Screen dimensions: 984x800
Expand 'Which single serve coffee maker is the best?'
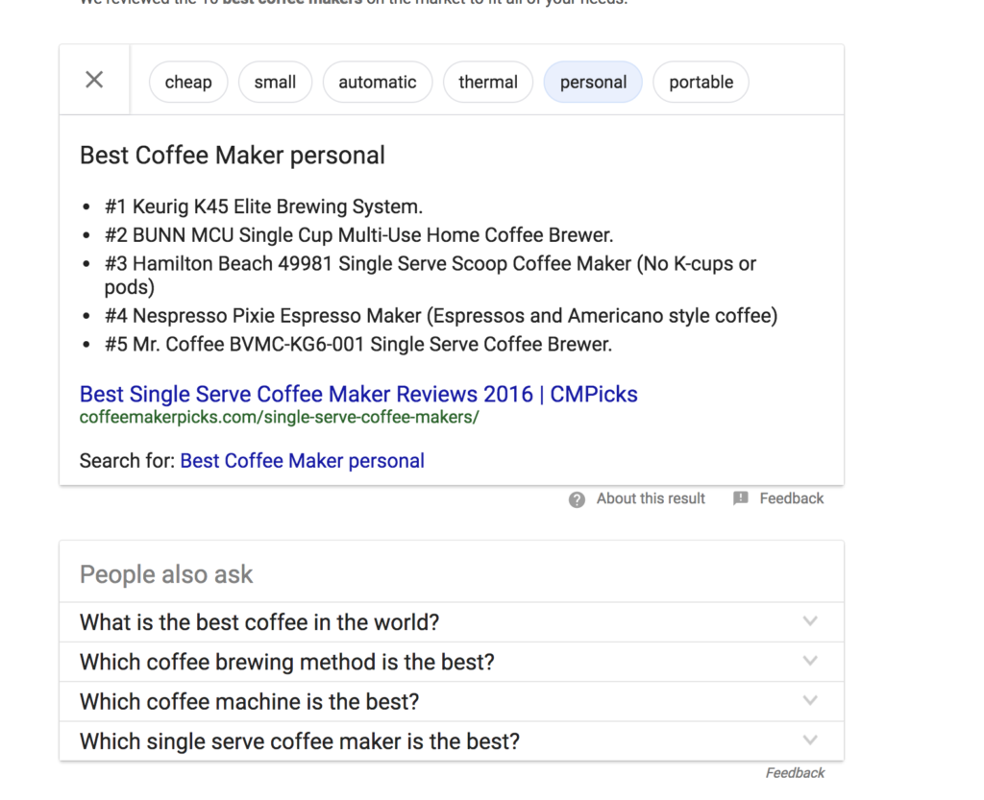pyautogui.click(x=452, y=741)
